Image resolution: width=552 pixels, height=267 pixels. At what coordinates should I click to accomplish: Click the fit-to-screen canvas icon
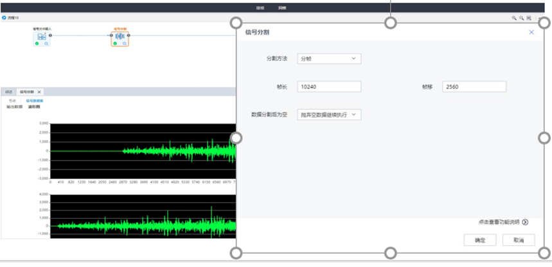528,18
